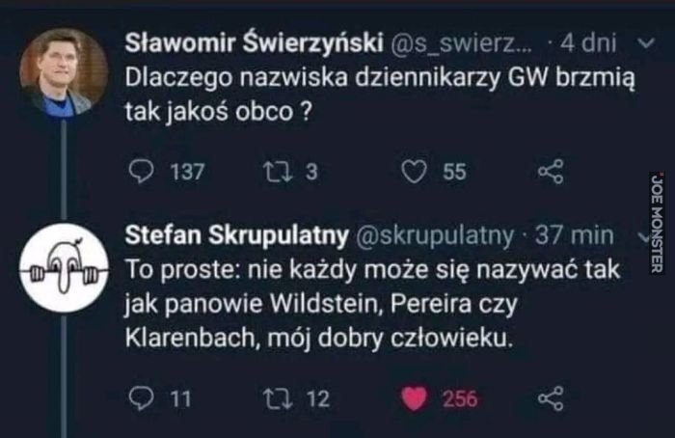Screen dimensions: 675x438
Task: Click the reply icon on Świerzyński's tweet
Action: pyautogui.click(x=140, y=172)
